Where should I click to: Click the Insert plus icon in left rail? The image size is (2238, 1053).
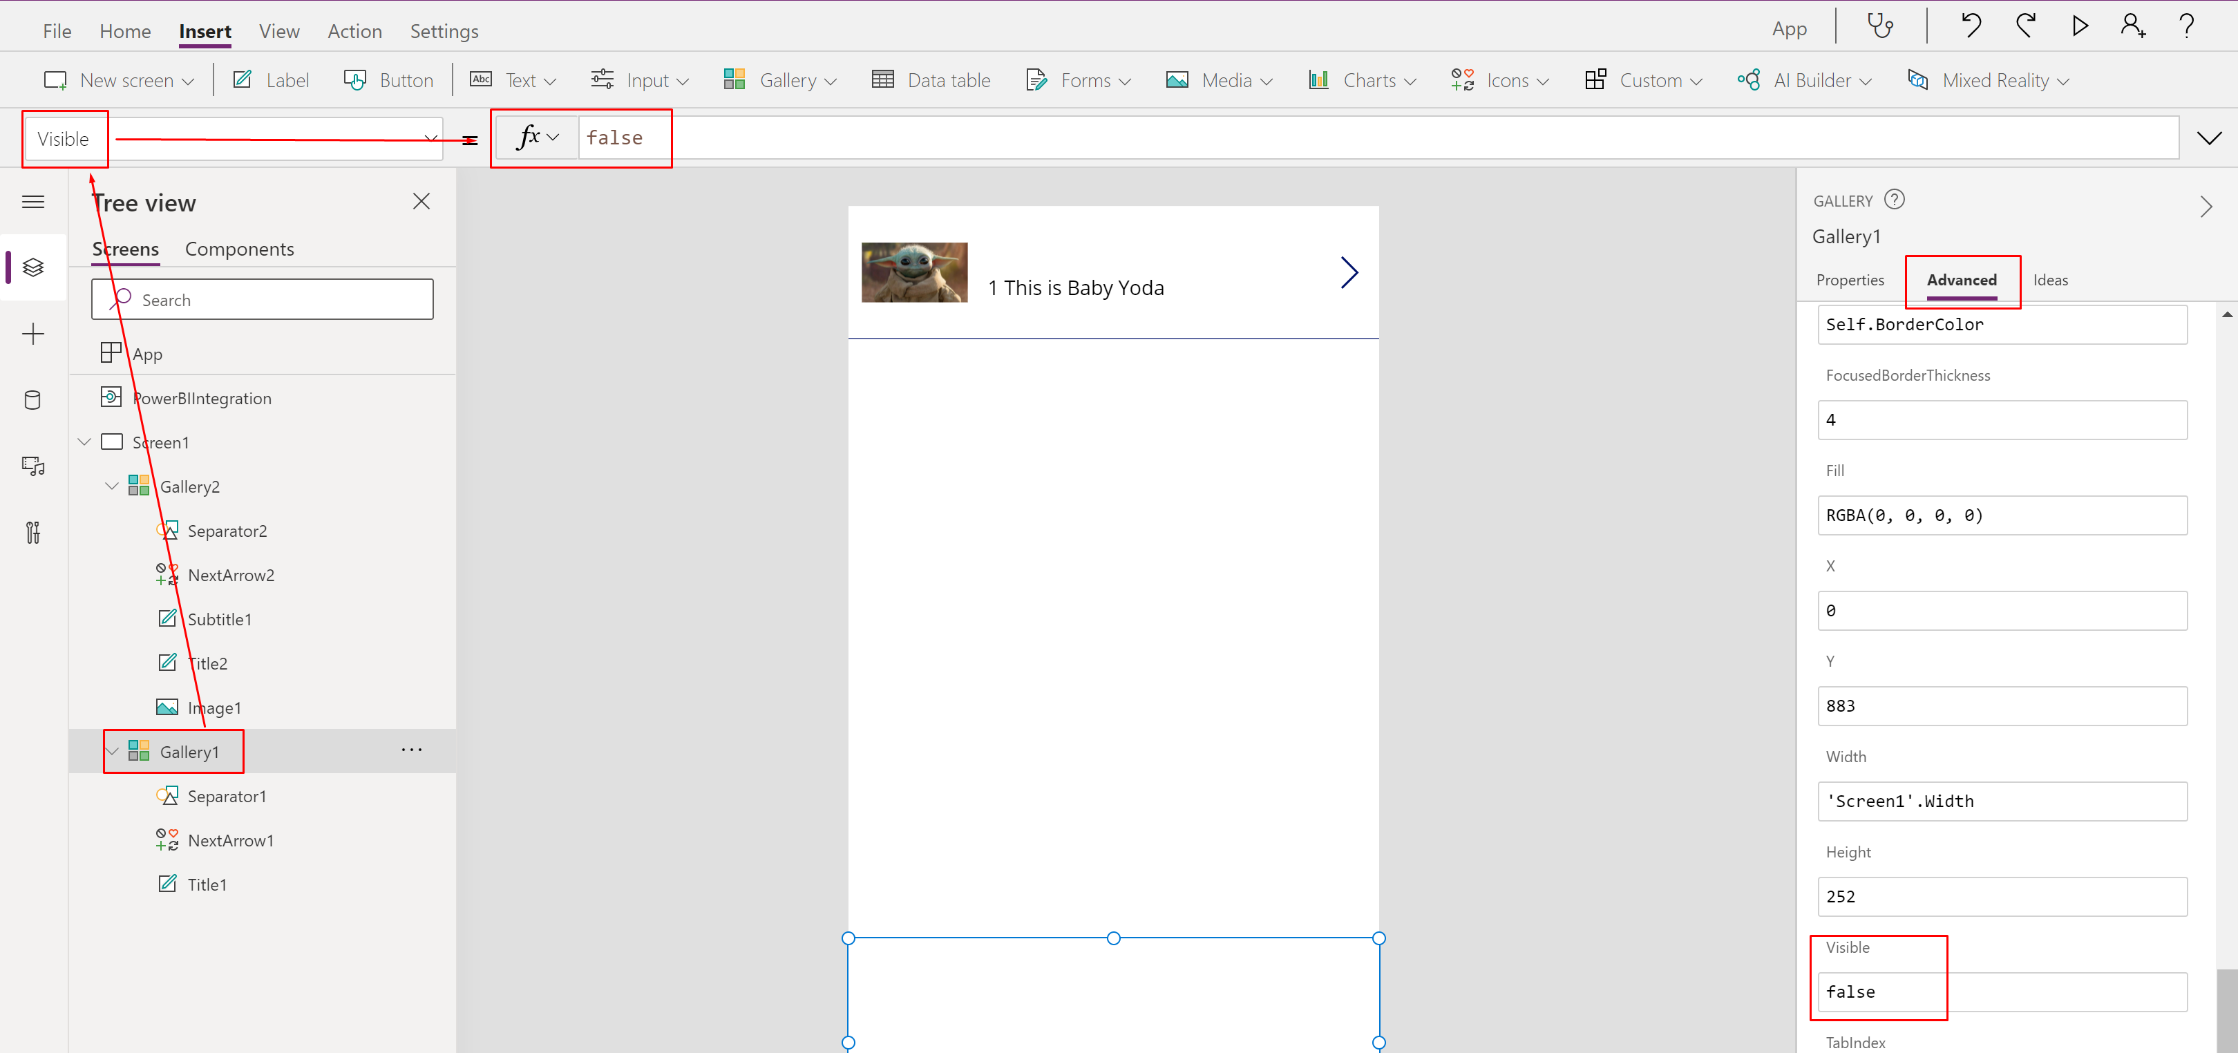point(33,333)
